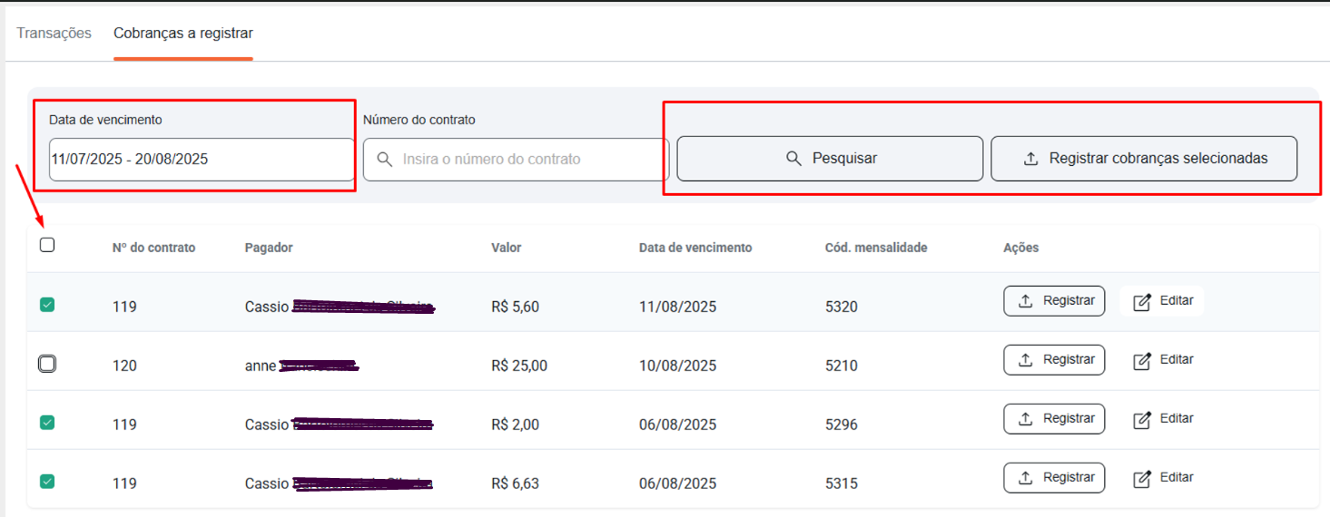The image size is (1330, 517).
Task: Click Registrar for the R$ 6,63 charge
Action: click(x=1054, y=478)
